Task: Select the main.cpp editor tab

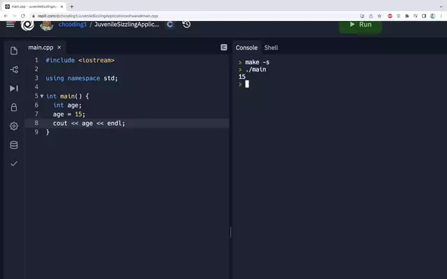Action: [x=41, y=47]
